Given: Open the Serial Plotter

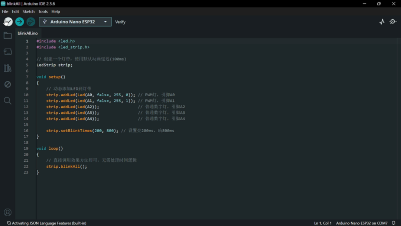Looking at the screenshot, I should pyautogui.click(x=382, y=22).
